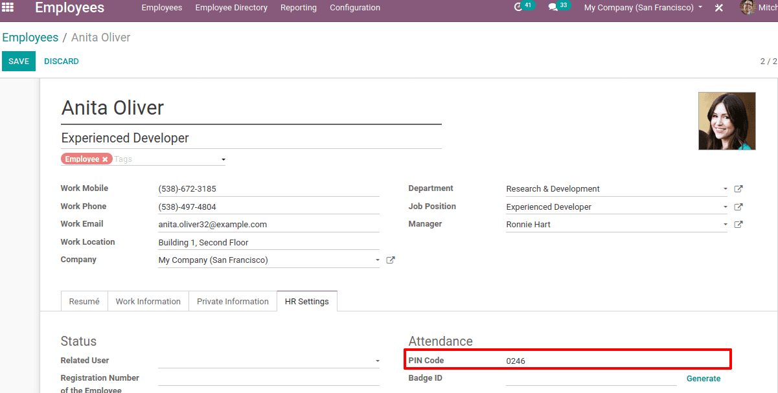
Task: Remove the Employee tag via its x
Action: pos(105,159)
